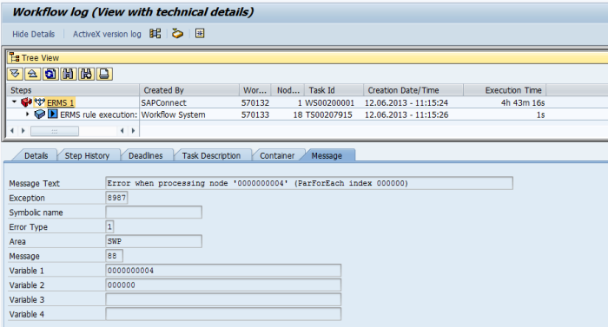The height and width of the screenshot is (327, 608).
Task: Click blue play status icon of rule execution
Action: point(53,114)
